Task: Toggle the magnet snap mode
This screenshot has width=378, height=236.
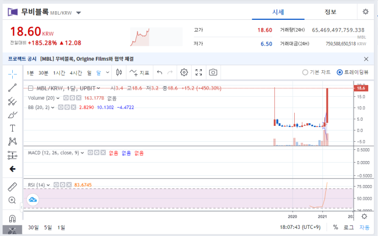Action: (x=12, y=218)
